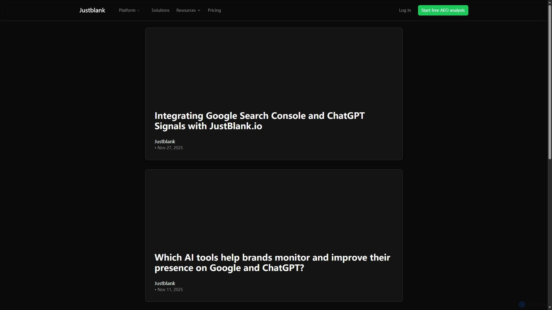Click the chevron next to Resources
This screenshot has width=552, height=310.
pyautogui.click(x=199, y=10)
